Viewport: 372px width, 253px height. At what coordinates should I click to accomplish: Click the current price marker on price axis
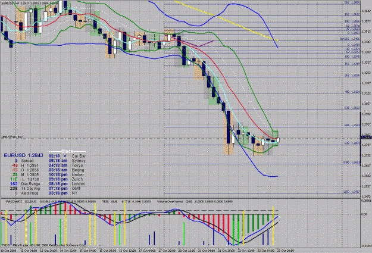click(x=366, y=138)
